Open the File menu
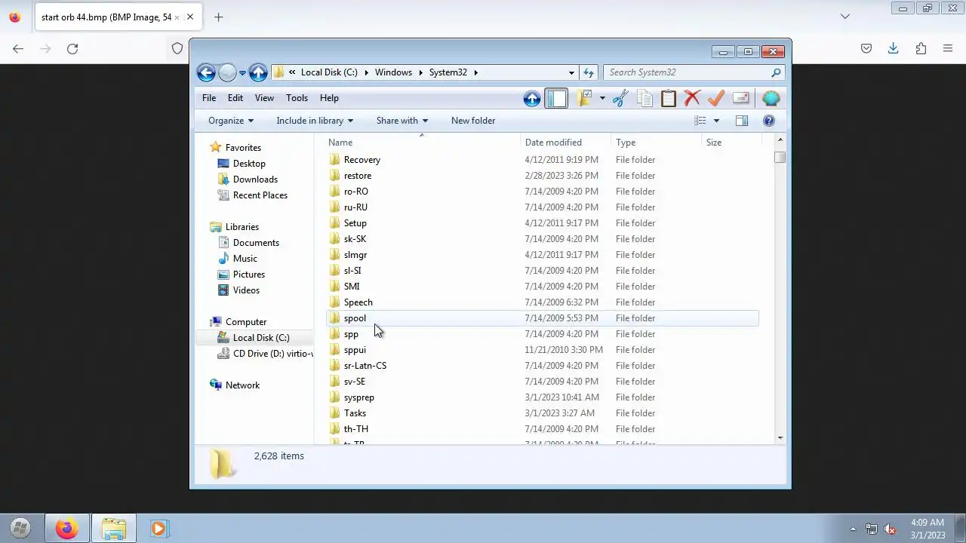966x543 pixels. click(x=209, y=98)
